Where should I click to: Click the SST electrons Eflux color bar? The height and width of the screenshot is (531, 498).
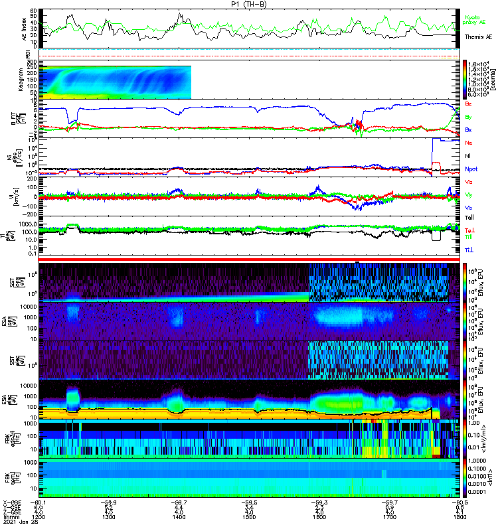(x=465, y=360)
